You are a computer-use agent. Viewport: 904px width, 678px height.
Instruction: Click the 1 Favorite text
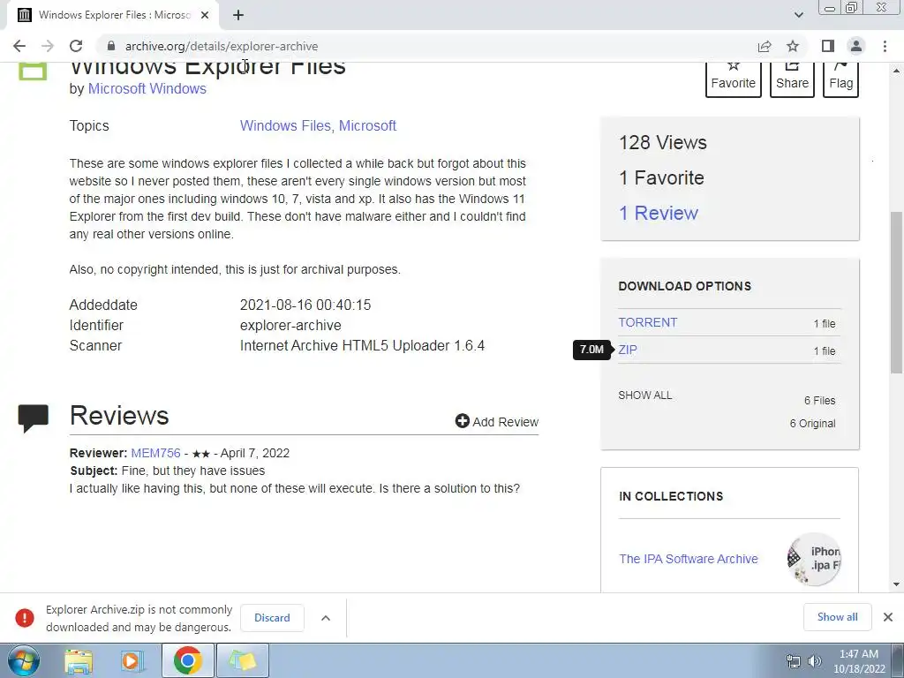pos(661,177)
